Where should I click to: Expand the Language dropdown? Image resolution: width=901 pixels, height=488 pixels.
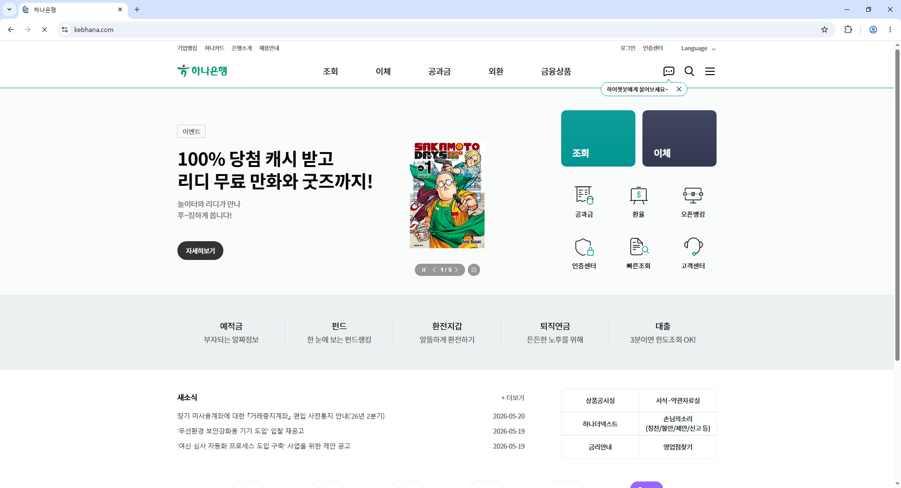pos(698,48)
